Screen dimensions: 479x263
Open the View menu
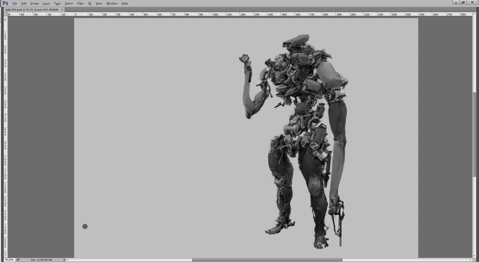99,3
